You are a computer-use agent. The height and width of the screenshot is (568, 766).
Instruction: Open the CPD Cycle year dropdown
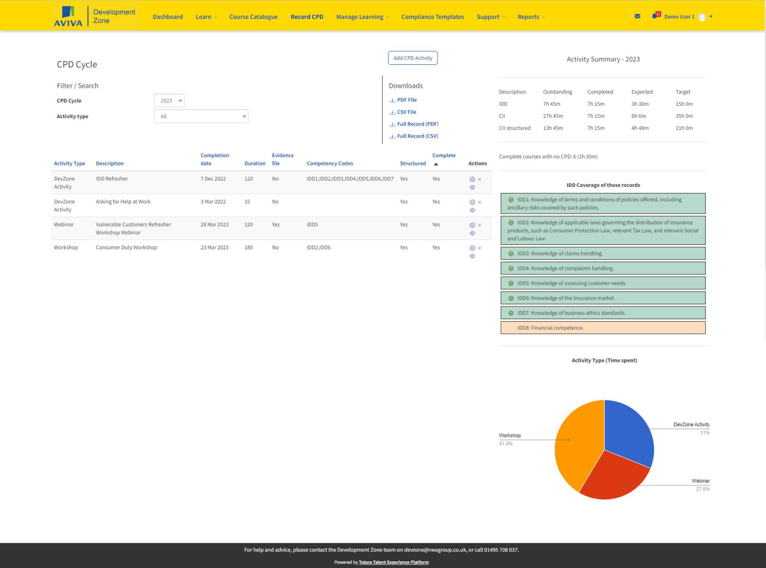[x=169, y=100]
